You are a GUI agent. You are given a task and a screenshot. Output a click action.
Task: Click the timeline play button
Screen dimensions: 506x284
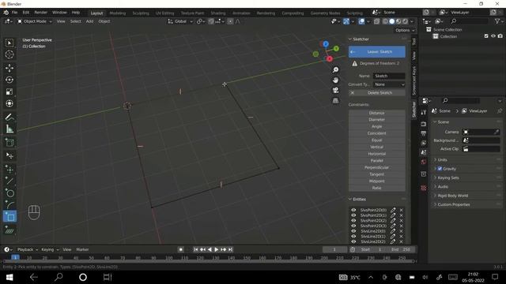tap(216, 249)
